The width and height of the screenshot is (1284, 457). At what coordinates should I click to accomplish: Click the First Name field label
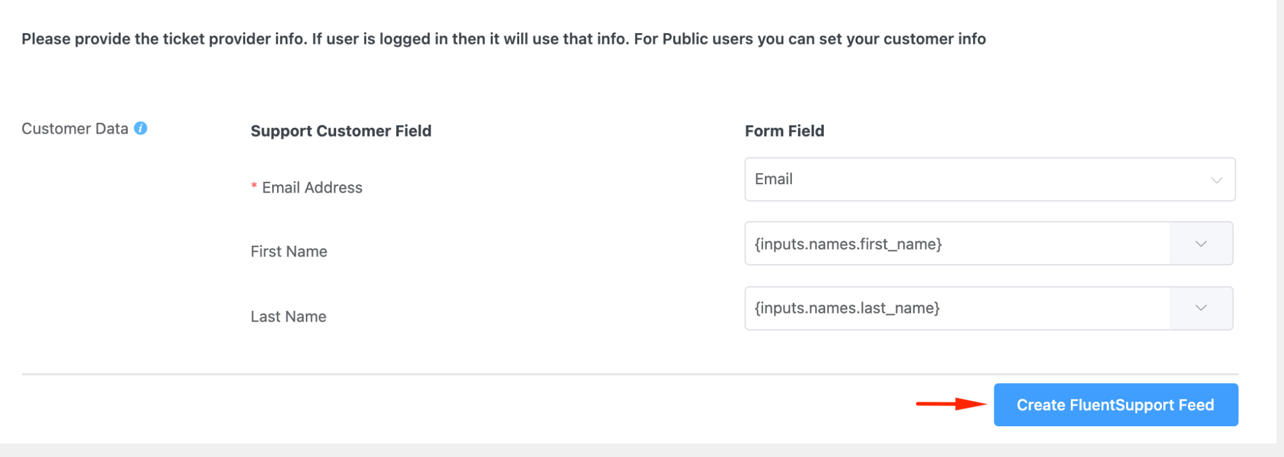pyautogui.click(x=288, y=251)
